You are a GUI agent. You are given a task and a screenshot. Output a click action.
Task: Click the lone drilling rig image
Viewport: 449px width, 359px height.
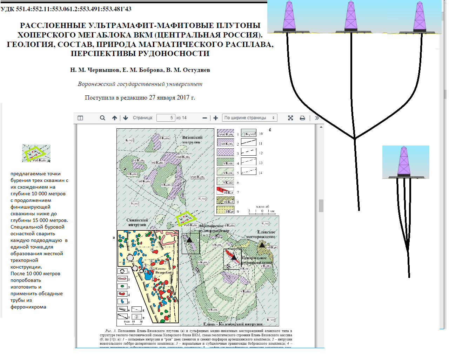click(x=406, y=162)
